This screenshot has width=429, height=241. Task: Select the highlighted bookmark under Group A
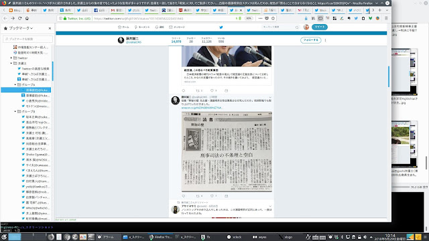pyautogui.click(x=25, y=90)
